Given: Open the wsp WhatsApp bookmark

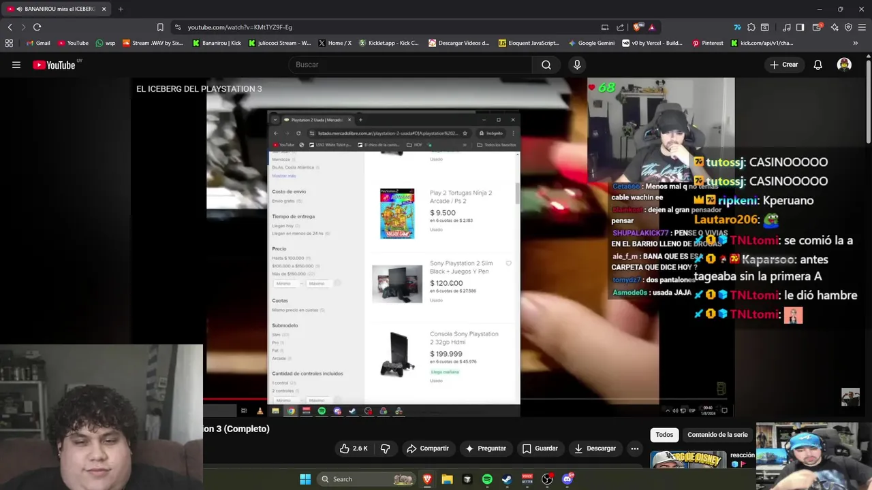Looking at the screenshot, I should click(106, 43).
